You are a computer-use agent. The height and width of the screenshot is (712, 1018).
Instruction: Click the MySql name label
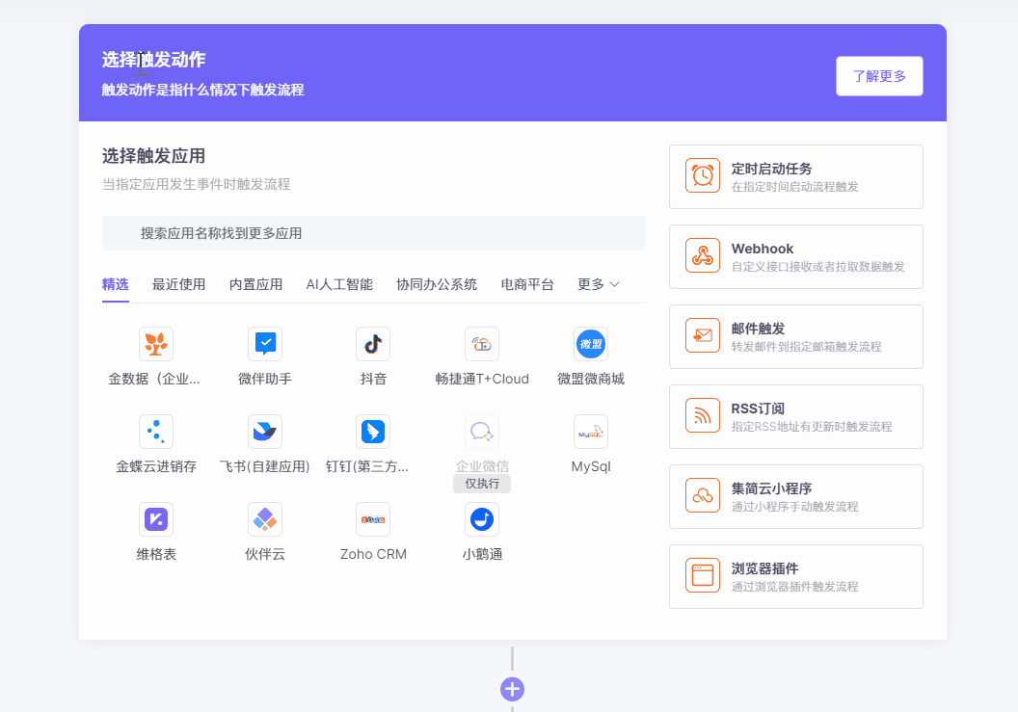(x=591, y=466)
